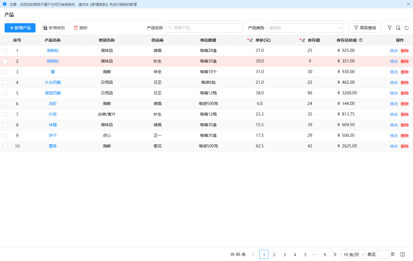Check the box for row 4 大众奶酪

coord(5,83)
